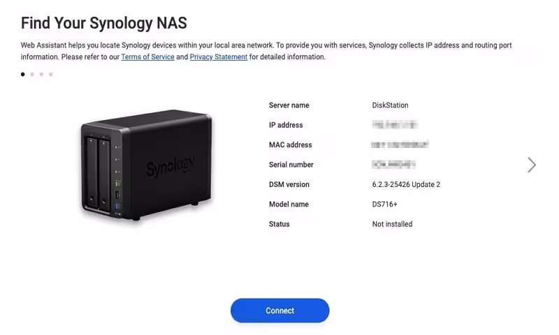Select the blurred IP address value
Screen dimensions: 559x335
395,125
